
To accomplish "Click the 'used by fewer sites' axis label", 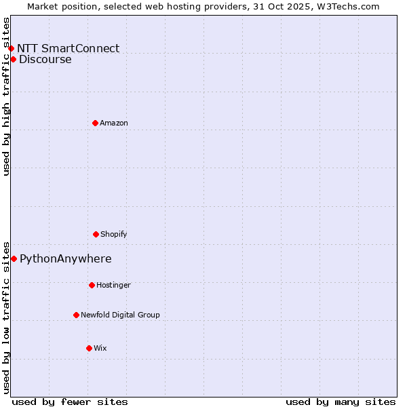I will (70, 402).
